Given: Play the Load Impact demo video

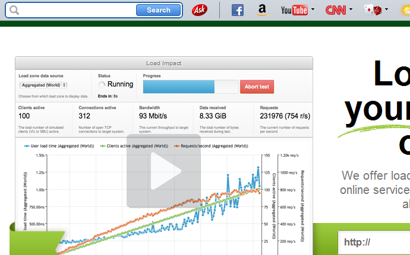Looking at the screenshot, I should pyautogui.click(x=164, y=171).
